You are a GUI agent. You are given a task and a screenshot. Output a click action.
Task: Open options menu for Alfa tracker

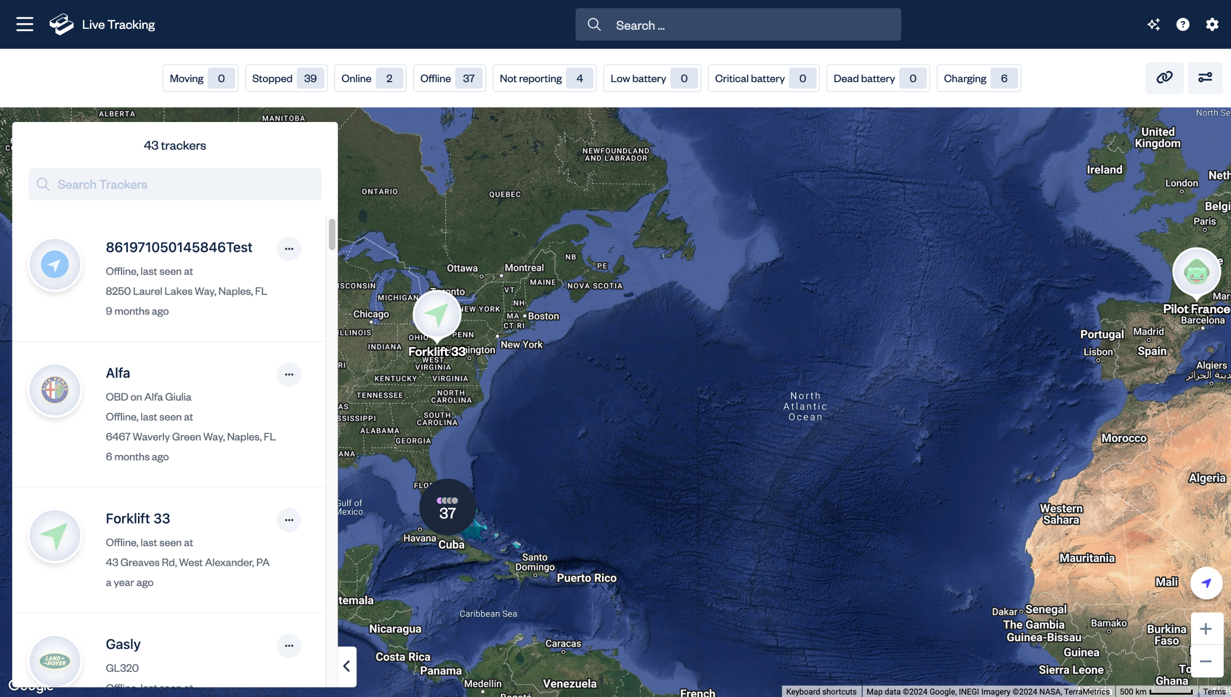tap(289, 375)
